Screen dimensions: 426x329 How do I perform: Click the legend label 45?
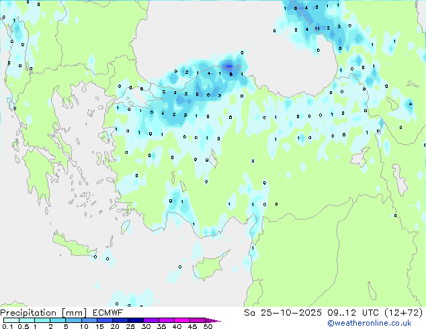192,326
